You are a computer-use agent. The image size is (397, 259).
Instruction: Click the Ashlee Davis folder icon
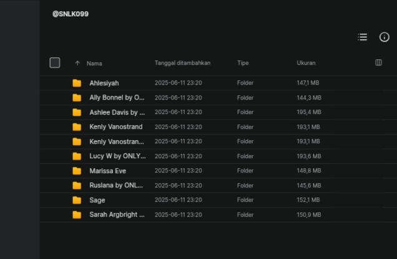77,112
